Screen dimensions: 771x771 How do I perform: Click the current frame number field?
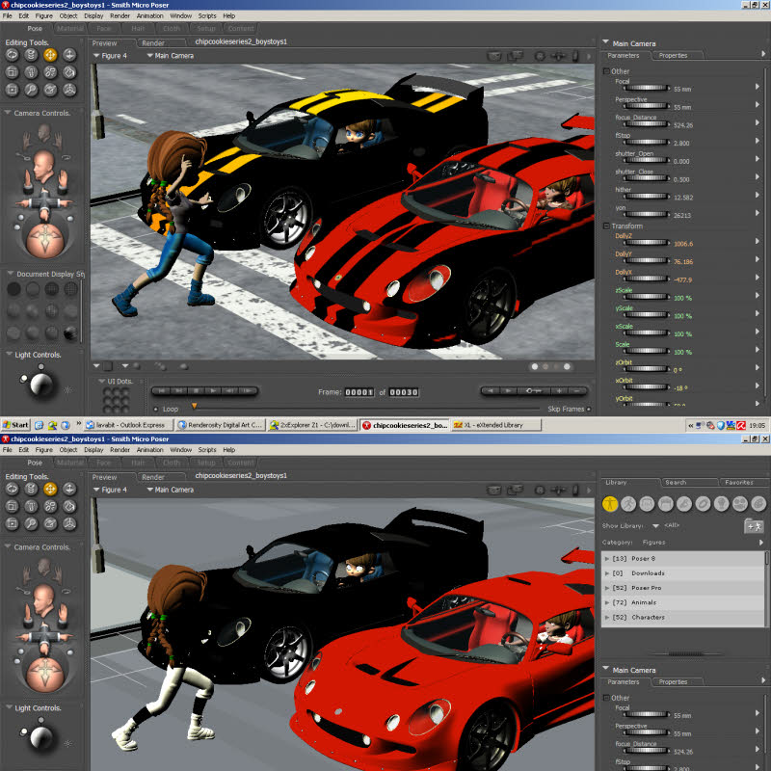(359, 392)
